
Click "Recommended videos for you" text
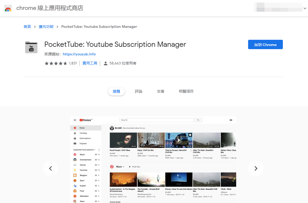(x=134, y=128)
